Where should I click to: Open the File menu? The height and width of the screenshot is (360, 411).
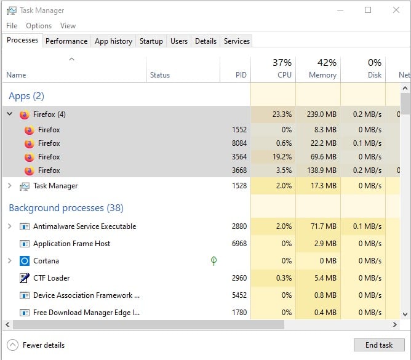pos(12,26)
